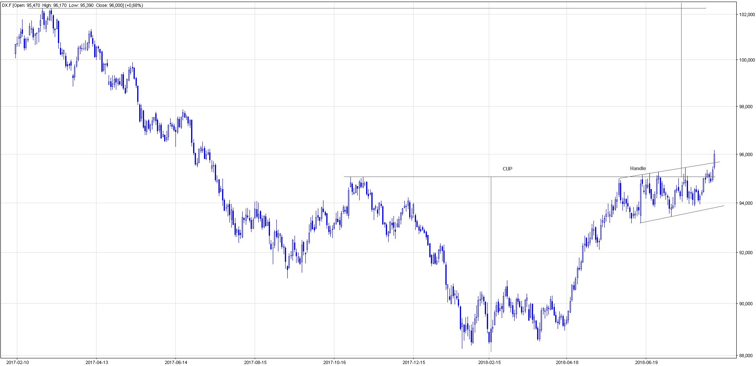Viewport: 756px width, 366px height.
Task: Click the 96,000 price axis label
Action: click(x=747, y=154)
